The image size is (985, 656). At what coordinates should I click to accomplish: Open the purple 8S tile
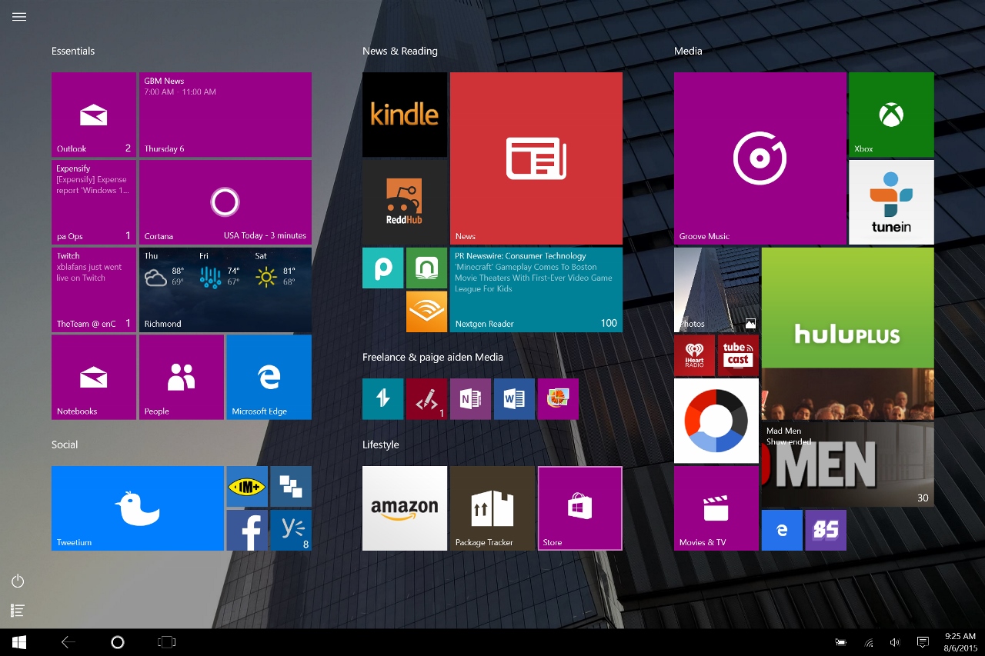click(826, 530)
